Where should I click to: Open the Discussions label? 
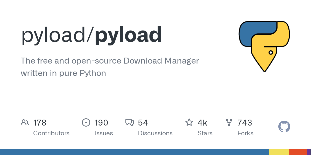[x=155, y=133]
